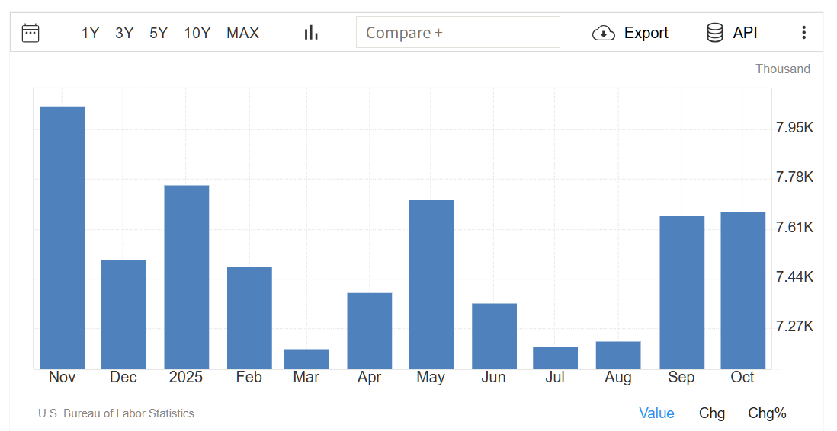This screenshot has width=837, height=431.
Task: Switch chart to Value view
Action: pos(656,413)
